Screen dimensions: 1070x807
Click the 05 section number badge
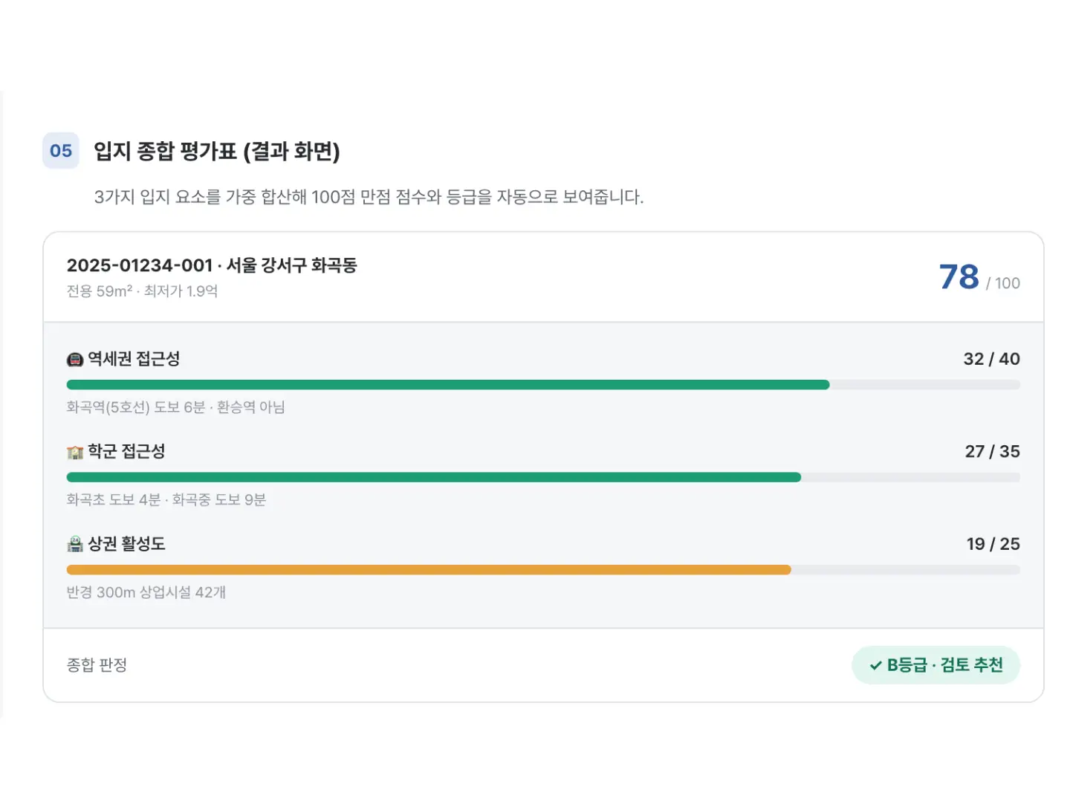coord(61,151)
